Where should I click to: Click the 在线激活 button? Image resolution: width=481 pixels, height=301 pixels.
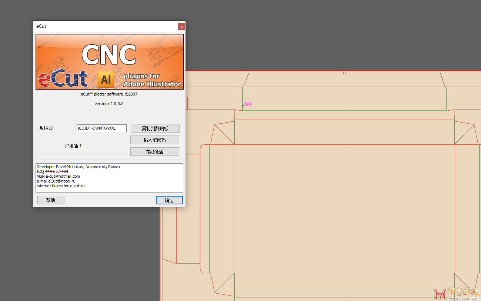(155, 152)
